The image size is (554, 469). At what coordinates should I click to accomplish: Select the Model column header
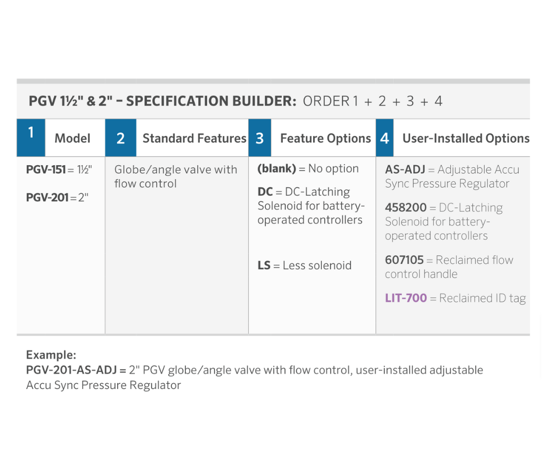click(x=72, y=139)
